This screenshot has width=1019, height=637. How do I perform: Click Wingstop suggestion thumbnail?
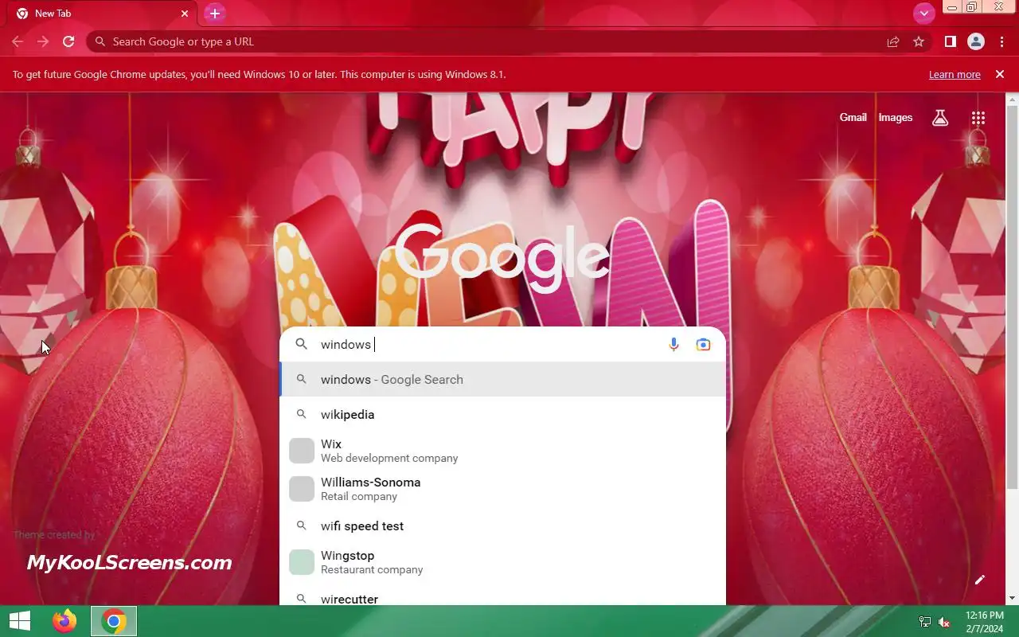point(302,562)
